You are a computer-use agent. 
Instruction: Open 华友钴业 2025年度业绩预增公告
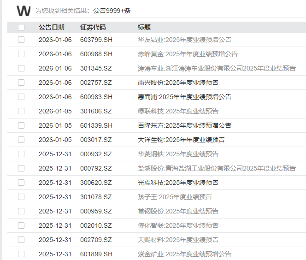coord(184,40)
